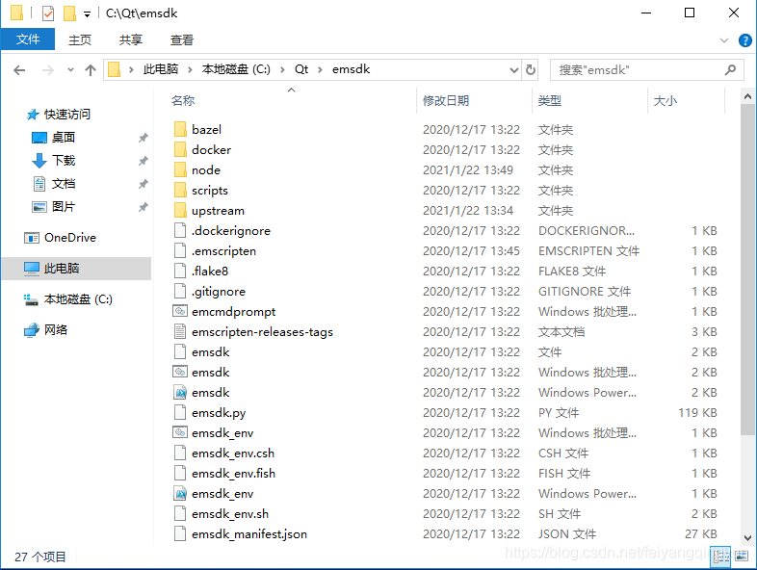Select 桌面 in the navigation pane
Image resolution: width=757 pixels, height=570 pixels.
(x=64, y=138)
